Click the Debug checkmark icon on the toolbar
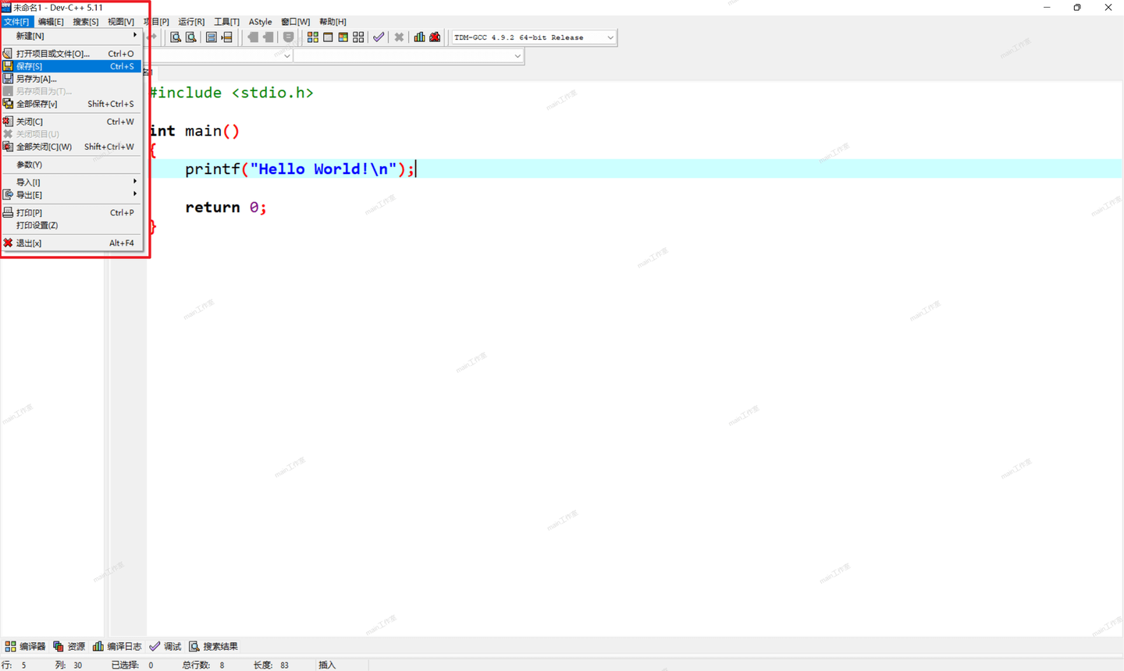The image size is (1124, 671). [x=379, y=37]
